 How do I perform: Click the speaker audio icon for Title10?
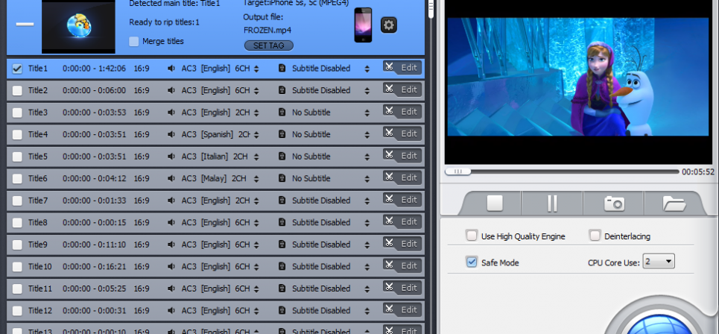click(171, 267)
